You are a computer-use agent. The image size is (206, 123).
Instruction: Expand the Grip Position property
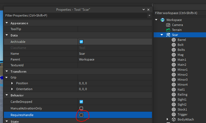(x=12, y=83)
